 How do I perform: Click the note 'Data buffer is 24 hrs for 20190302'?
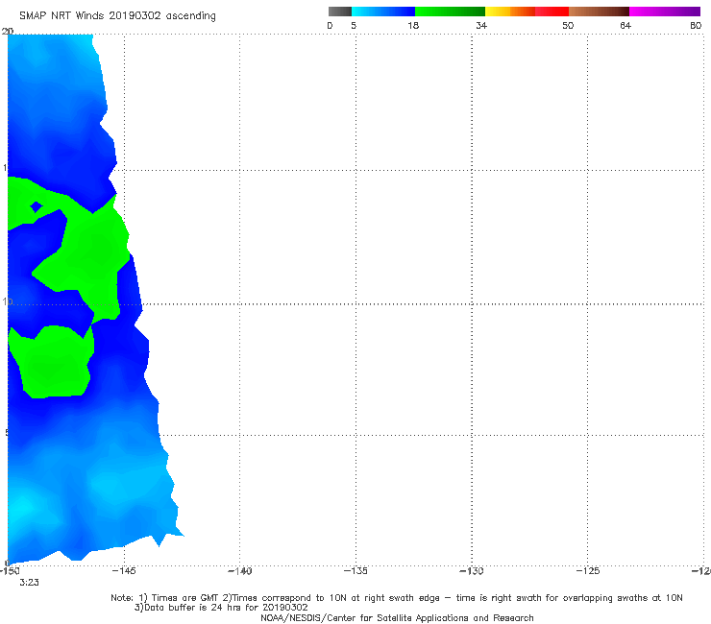(x=226, y=608)
